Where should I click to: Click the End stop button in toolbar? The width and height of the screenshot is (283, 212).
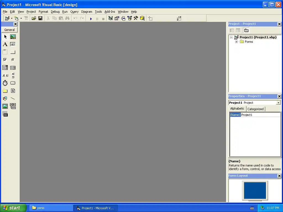click(x=103, y=18)
